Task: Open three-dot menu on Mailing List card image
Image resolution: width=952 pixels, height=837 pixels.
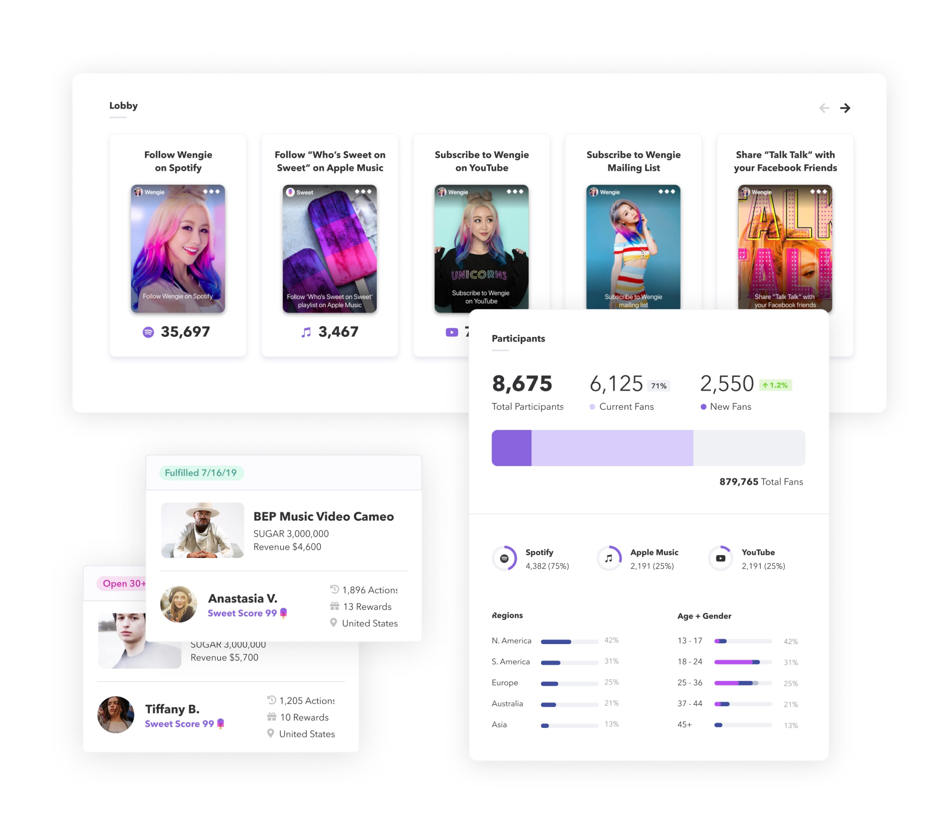Action: click(x=666, y=192)
